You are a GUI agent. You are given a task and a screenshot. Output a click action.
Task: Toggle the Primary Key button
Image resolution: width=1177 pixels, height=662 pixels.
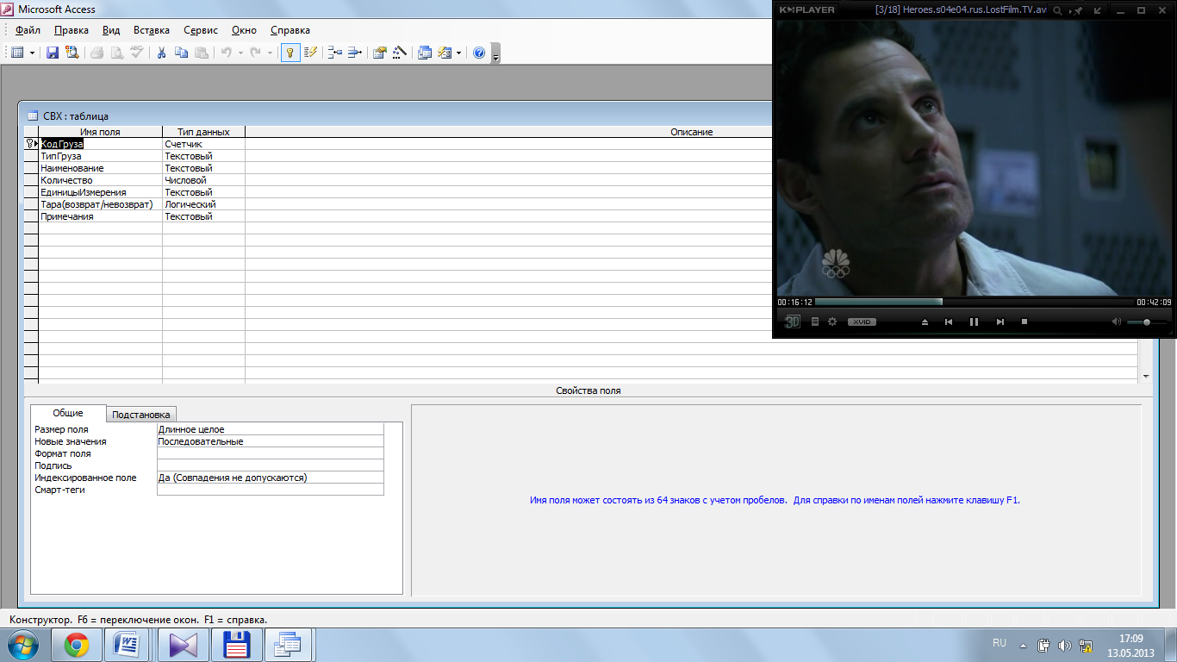pyautogui.click(x=290, y=53)
